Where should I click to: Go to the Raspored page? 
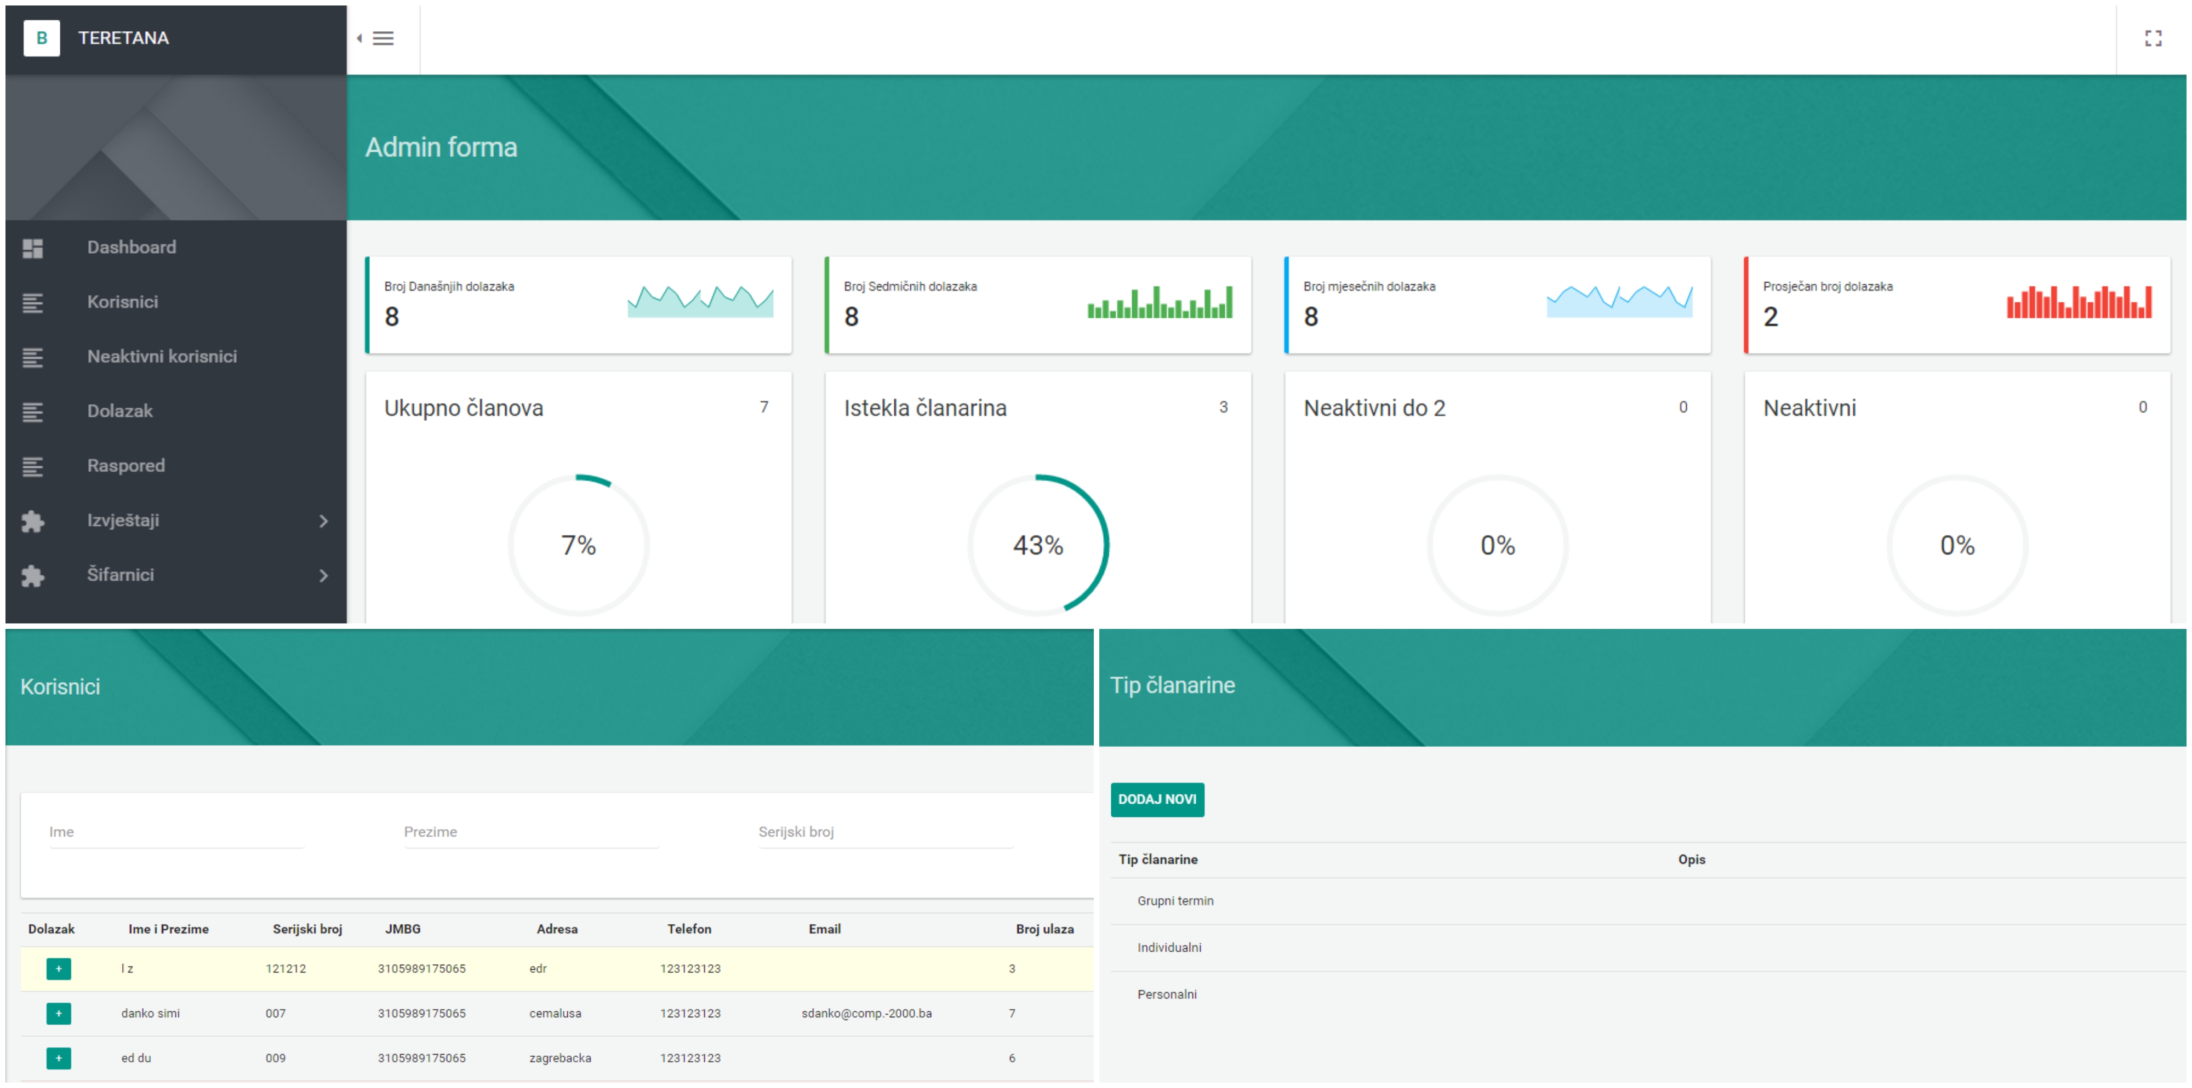tap(176, 465)
